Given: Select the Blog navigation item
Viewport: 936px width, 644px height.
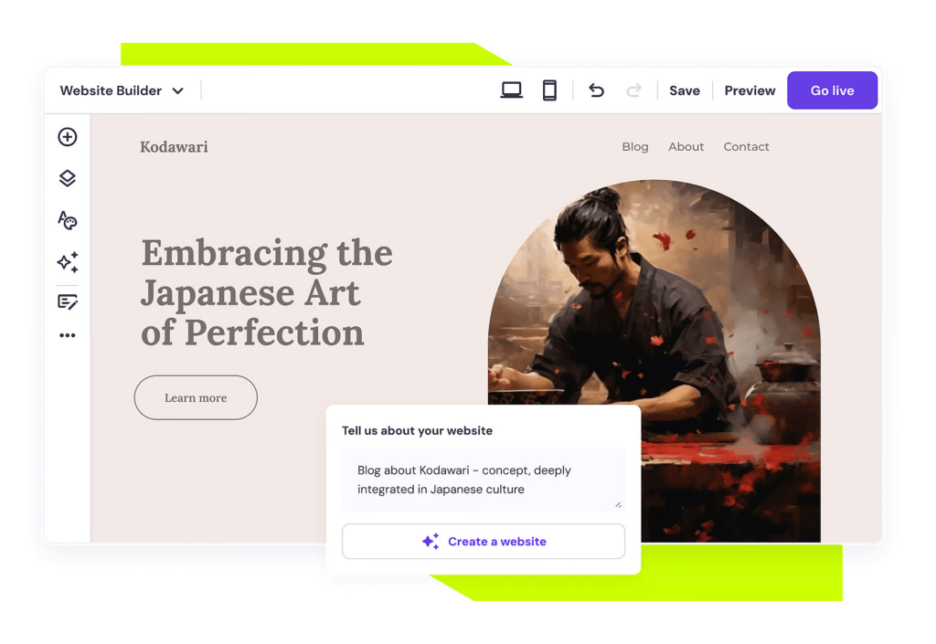Looking at the screenshot, I should (x=635, y=146).
